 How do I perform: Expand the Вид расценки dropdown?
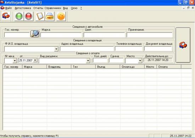88,61
